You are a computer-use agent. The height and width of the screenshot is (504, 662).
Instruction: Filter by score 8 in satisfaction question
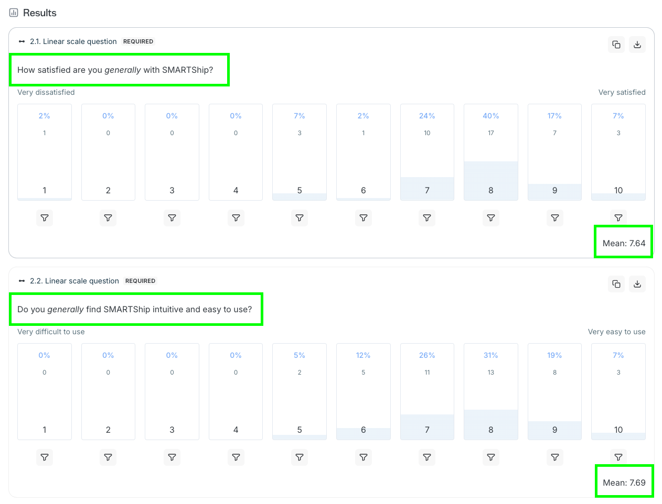[x=491, y=218]
